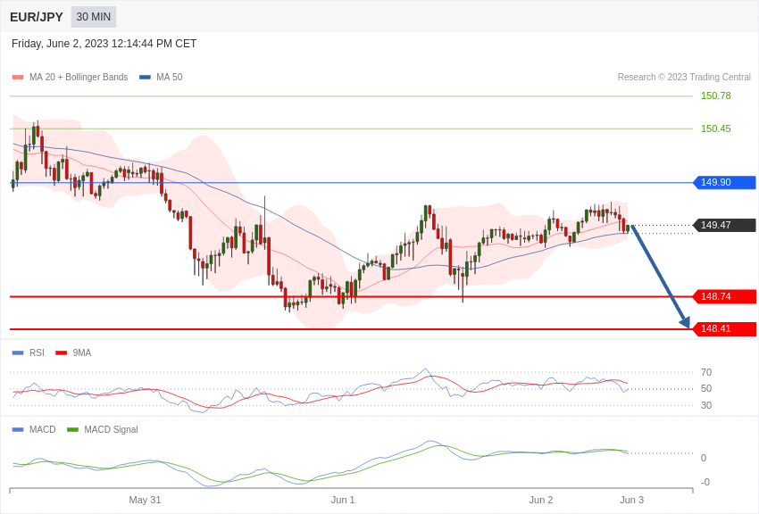Click the 9MA red legend swatch
Image resolution: width=759 pixels, height=514 pixels.
click(61, 353)
